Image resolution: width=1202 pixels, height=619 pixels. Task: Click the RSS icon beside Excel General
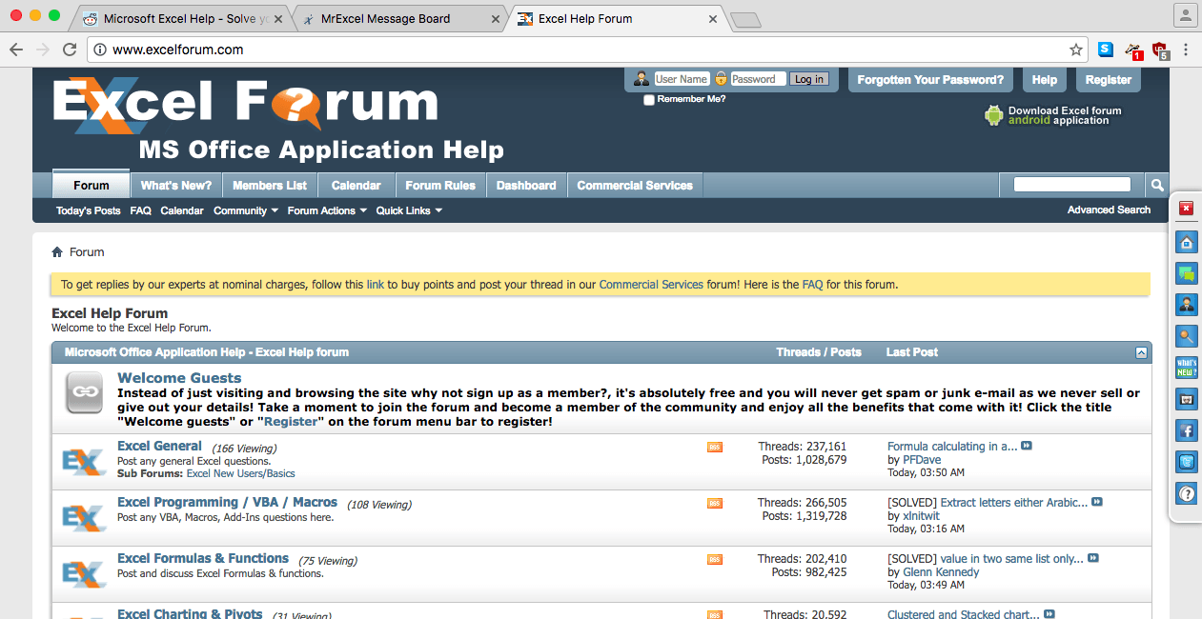click(x=714, y=447)
